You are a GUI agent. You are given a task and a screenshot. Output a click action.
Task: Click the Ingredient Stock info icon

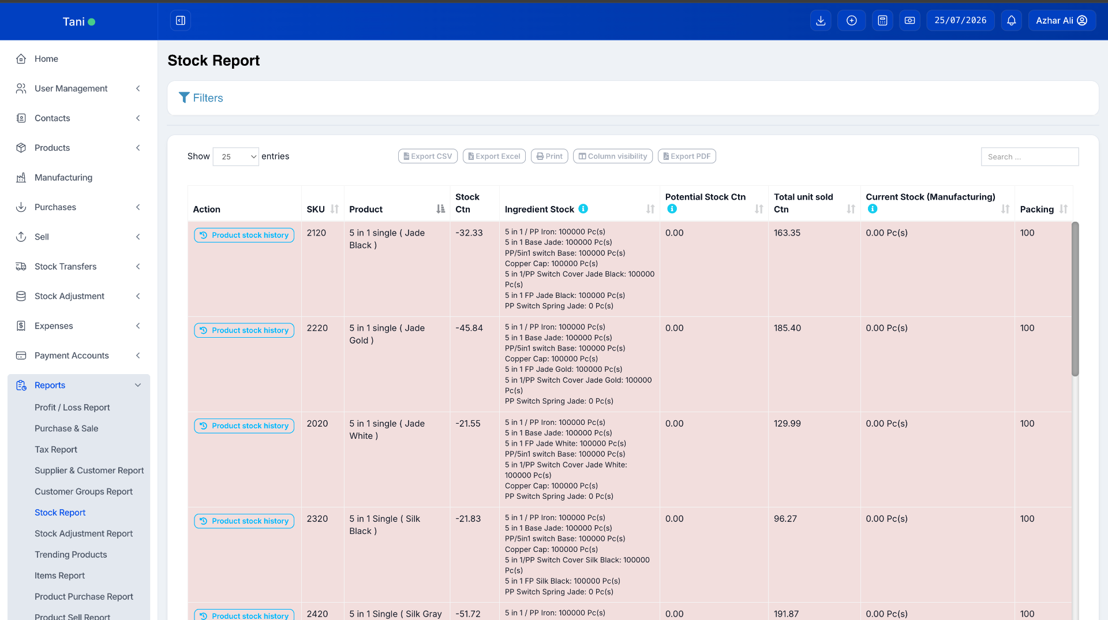pos(583,208)
